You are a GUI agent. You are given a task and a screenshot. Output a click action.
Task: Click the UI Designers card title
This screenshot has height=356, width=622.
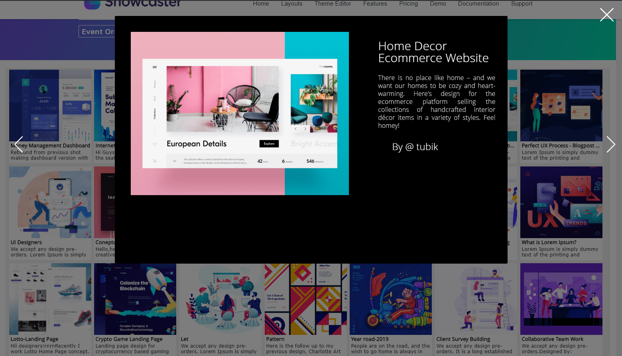click(x=26, y=243)
